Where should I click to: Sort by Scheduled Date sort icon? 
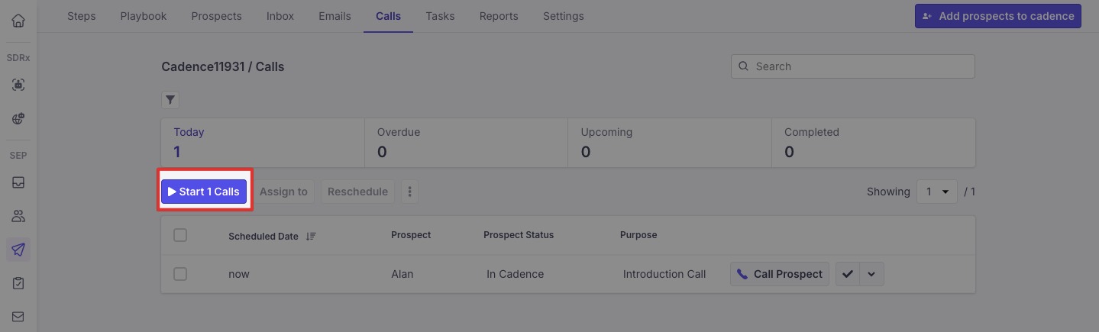(311, 237)
